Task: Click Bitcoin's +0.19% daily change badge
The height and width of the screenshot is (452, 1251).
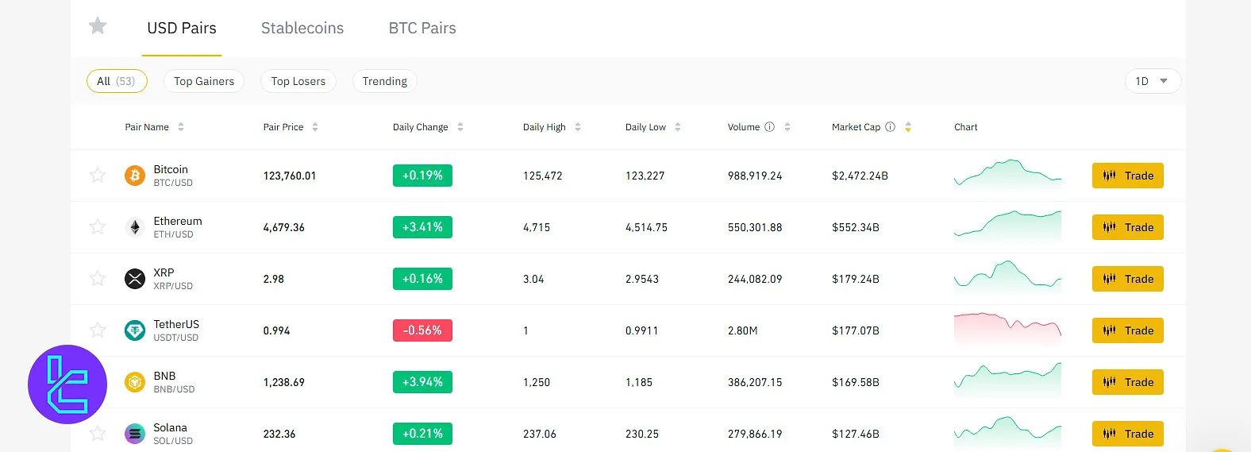Action: pos(422,176)
